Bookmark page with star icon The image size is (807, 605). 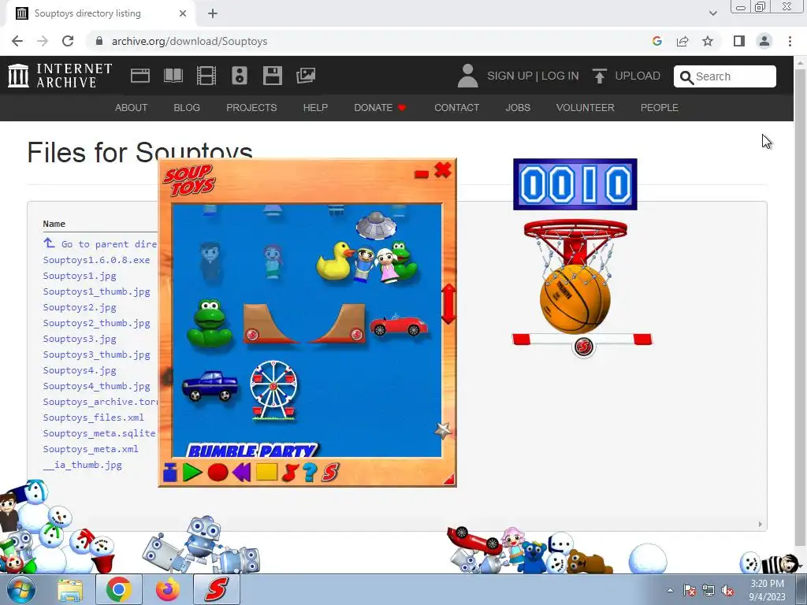point(708,41)
